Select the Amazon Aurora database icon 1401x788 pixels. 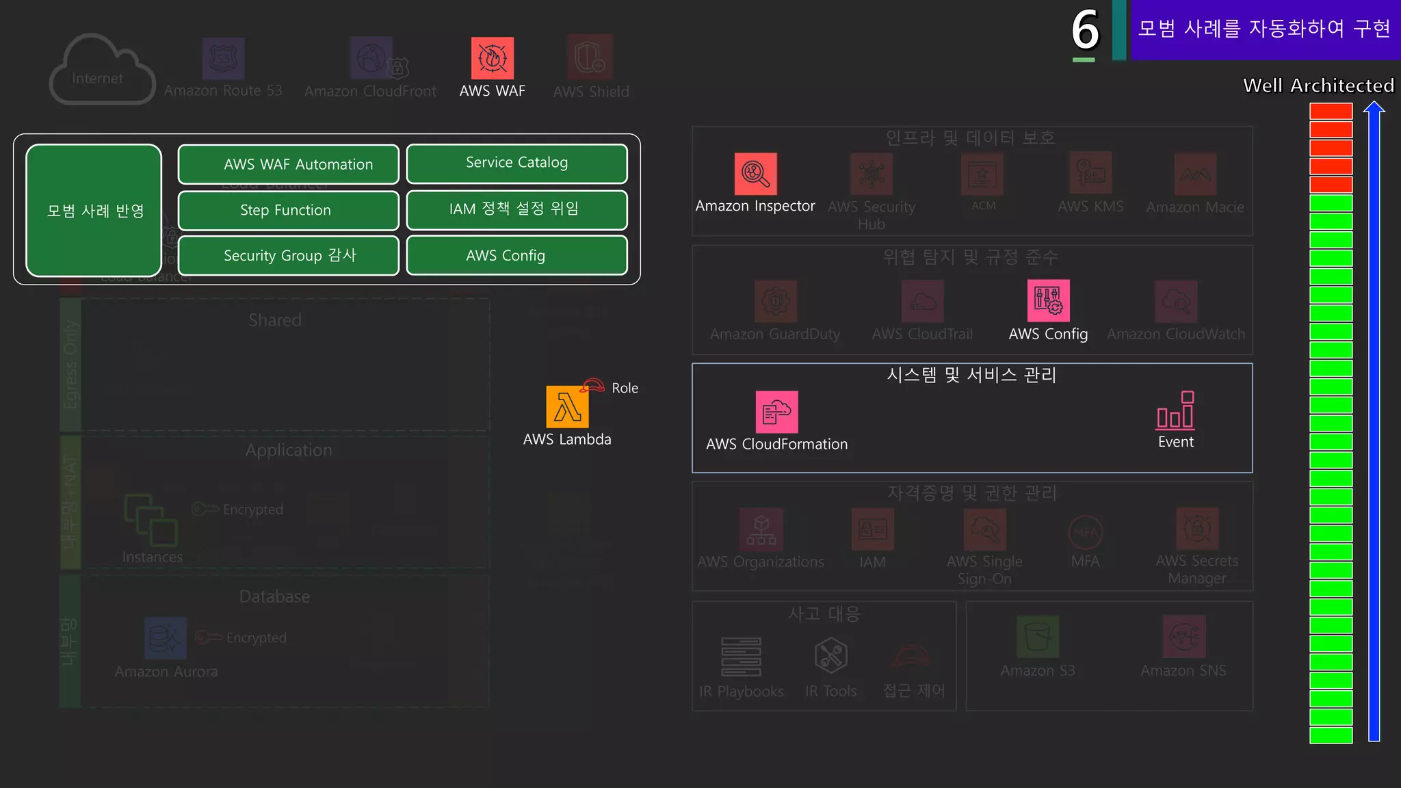coord(166,638)
